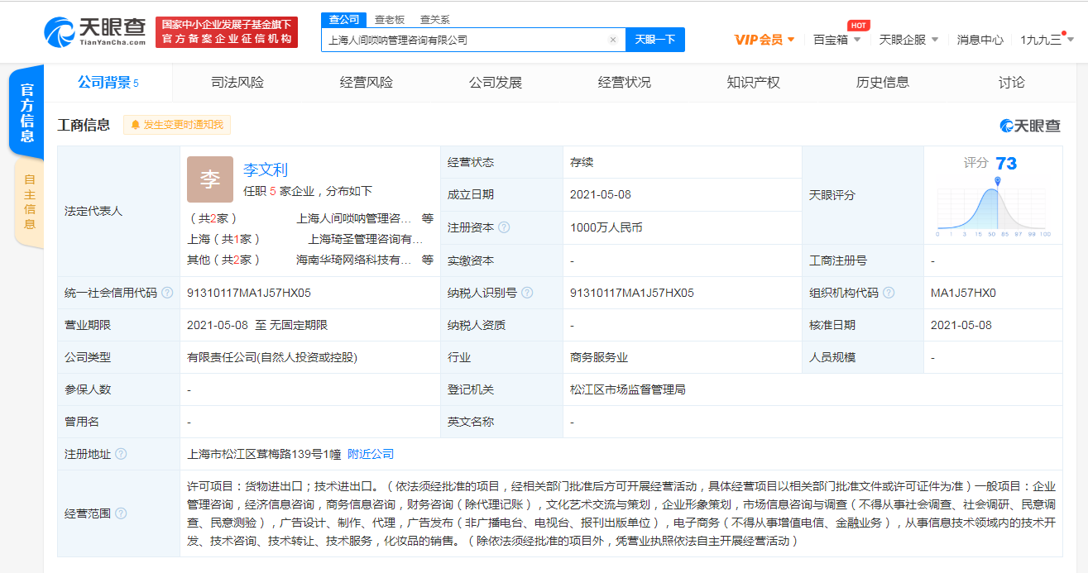The height and width of the screenshot is (573, 1088).
Task: Click the question mark next to 纳税人识别号
Action: 530,292
